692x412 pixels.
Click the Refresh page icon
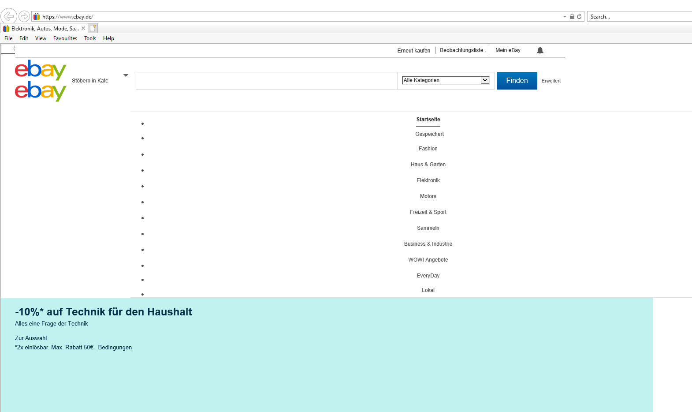(x=579, y=16)
